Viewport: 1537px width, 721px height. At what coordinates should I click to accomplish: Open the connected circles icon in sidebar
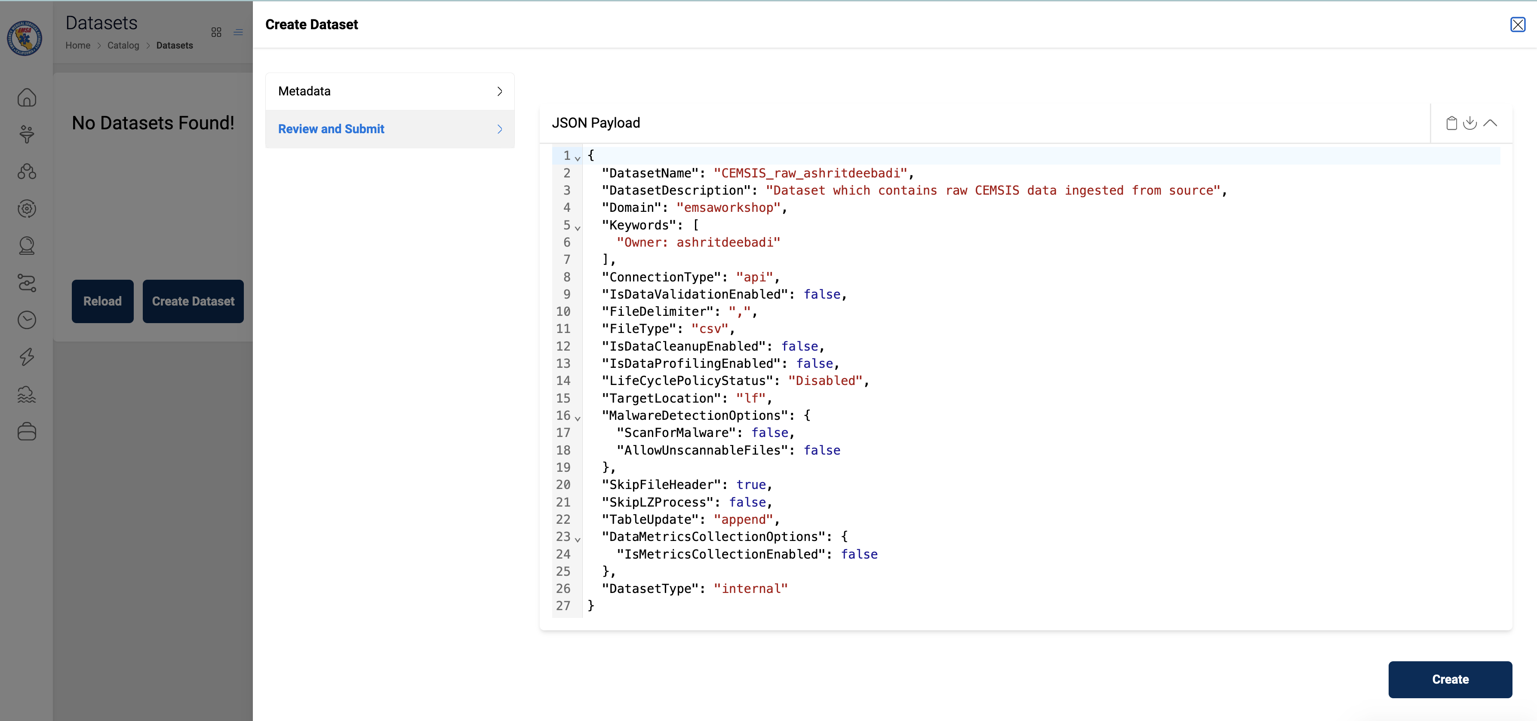pyautogui.click(x=27, y=172)
